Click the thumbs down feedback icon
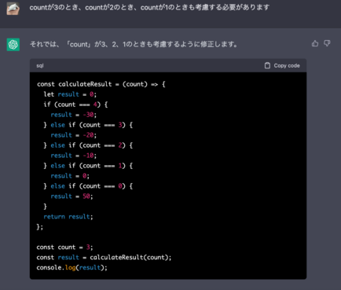 tap(327, 43)
